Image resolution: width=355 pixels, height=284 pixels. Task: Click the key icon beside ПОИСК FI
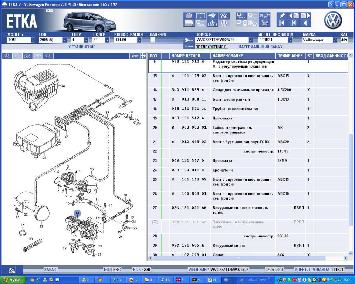click(x=189, y=40)
